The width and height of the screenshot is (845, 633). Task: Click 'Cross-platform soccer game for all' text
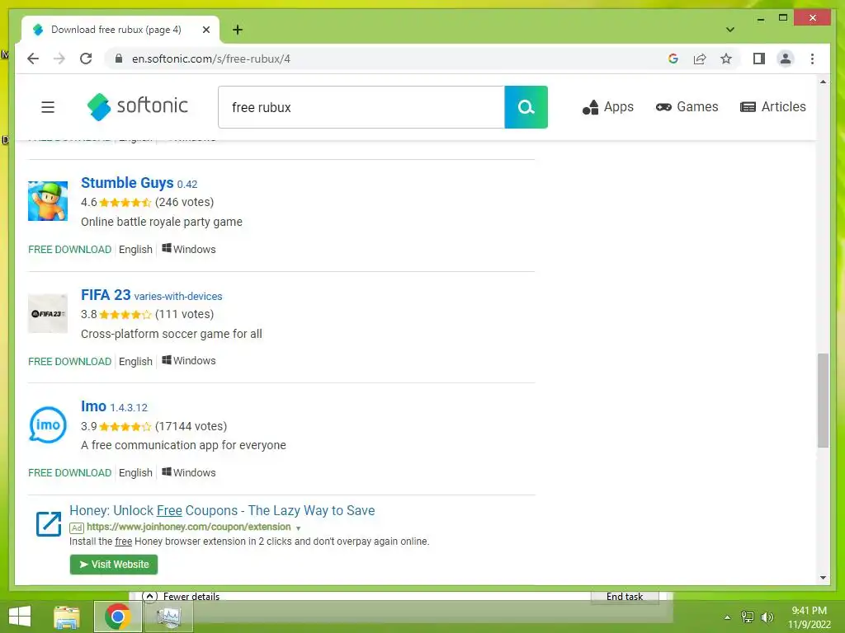[x=172, y=334]
